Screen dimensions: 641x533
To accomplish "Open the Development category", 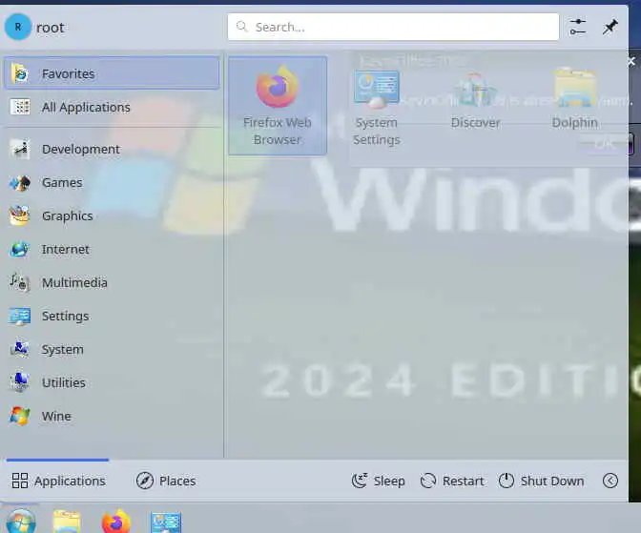I will pyautogui.click(x=112, y=149).
